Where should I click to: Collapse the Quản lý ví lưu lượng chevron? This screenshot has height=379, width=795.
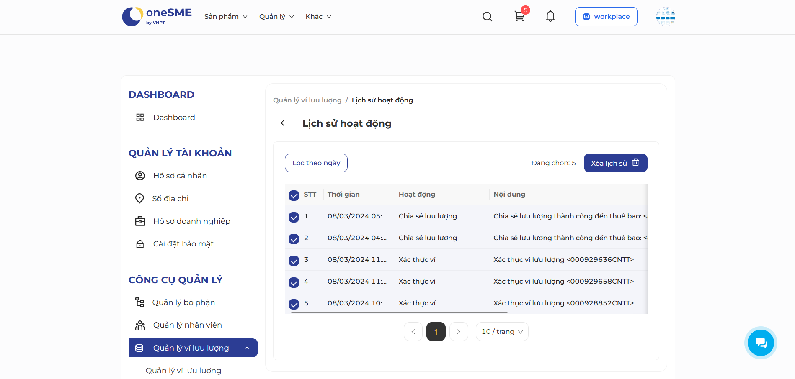247,348
